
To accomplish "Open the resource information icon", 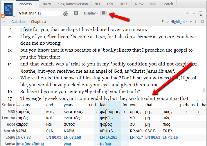I will point(201,13).
